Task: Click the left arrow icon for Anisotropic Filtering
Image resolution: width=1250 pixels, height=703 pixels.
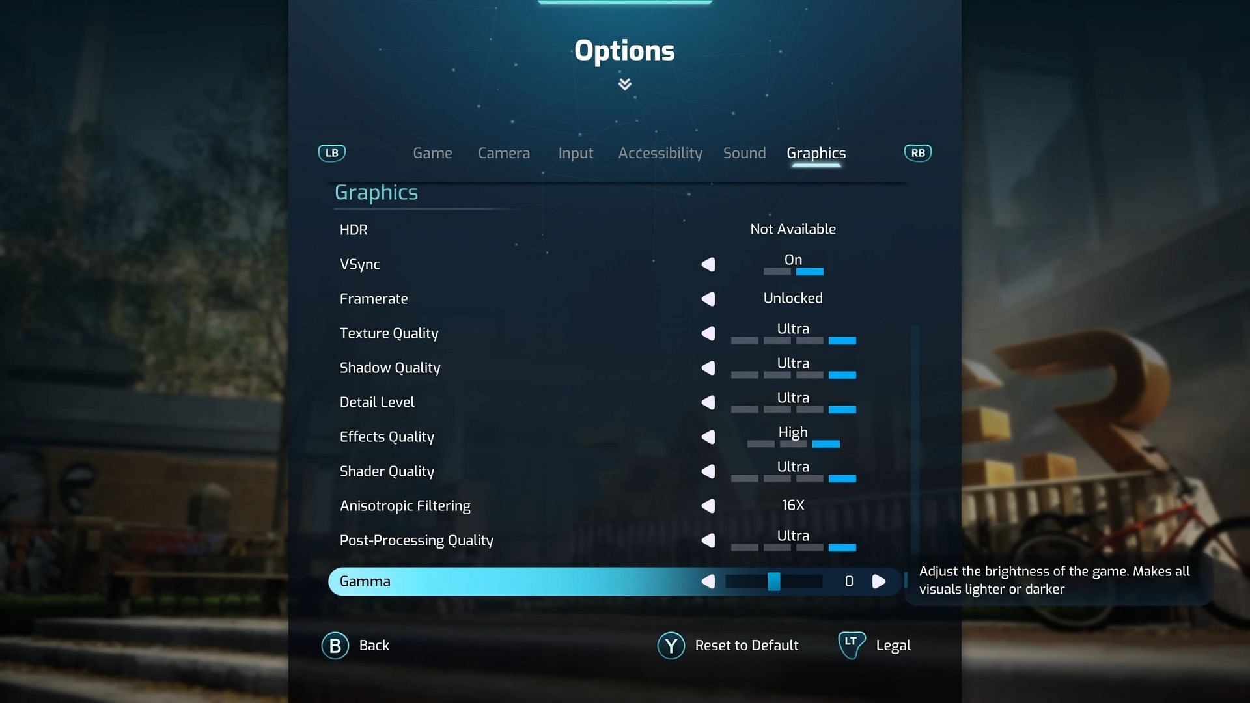Action: (x=708, y=504)
